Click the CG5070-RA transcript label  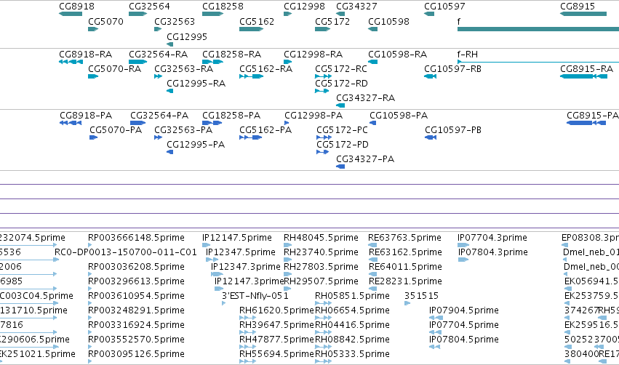pyautogui.click(x=114, y=68)
